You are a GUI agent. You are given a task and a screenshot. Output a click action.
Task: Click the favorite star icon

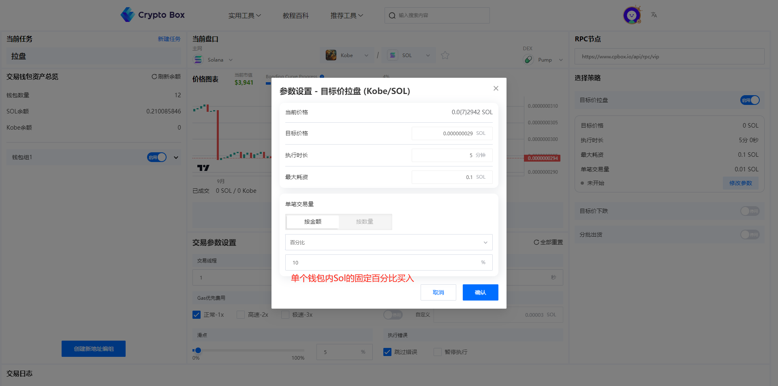pyautogui.click(x=445, y=55)
